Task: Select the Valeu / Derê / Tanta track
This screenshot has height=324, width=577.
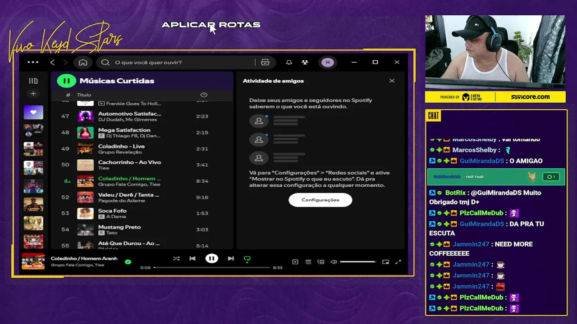Action: click(142, 197)
